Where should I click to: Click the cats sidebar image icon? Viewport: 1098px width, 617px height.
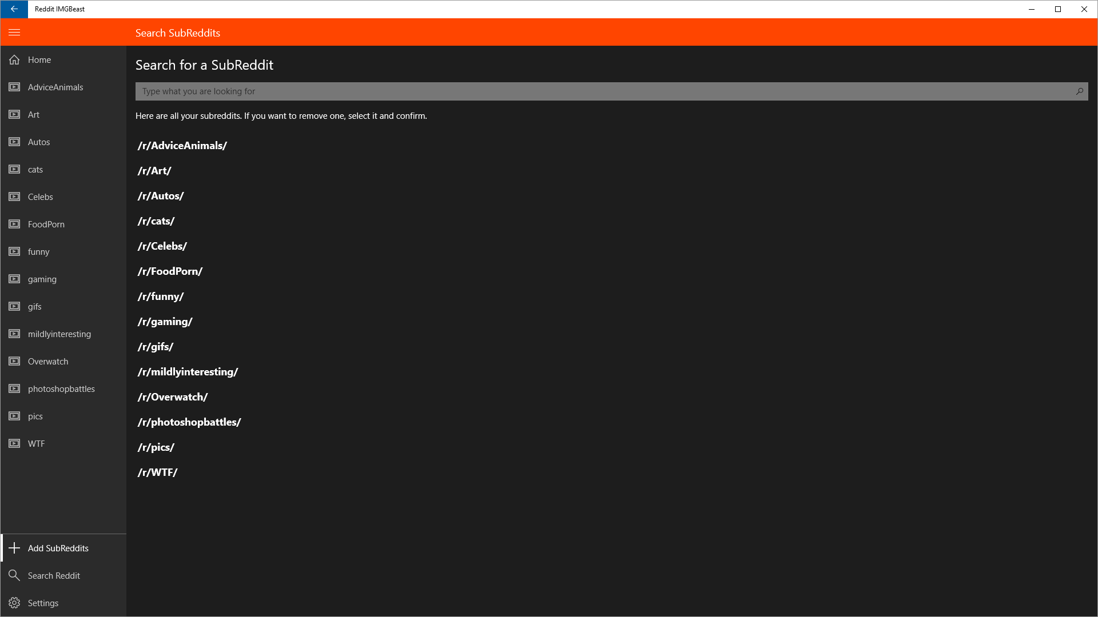pyautogui.click(x=14, y=169)
